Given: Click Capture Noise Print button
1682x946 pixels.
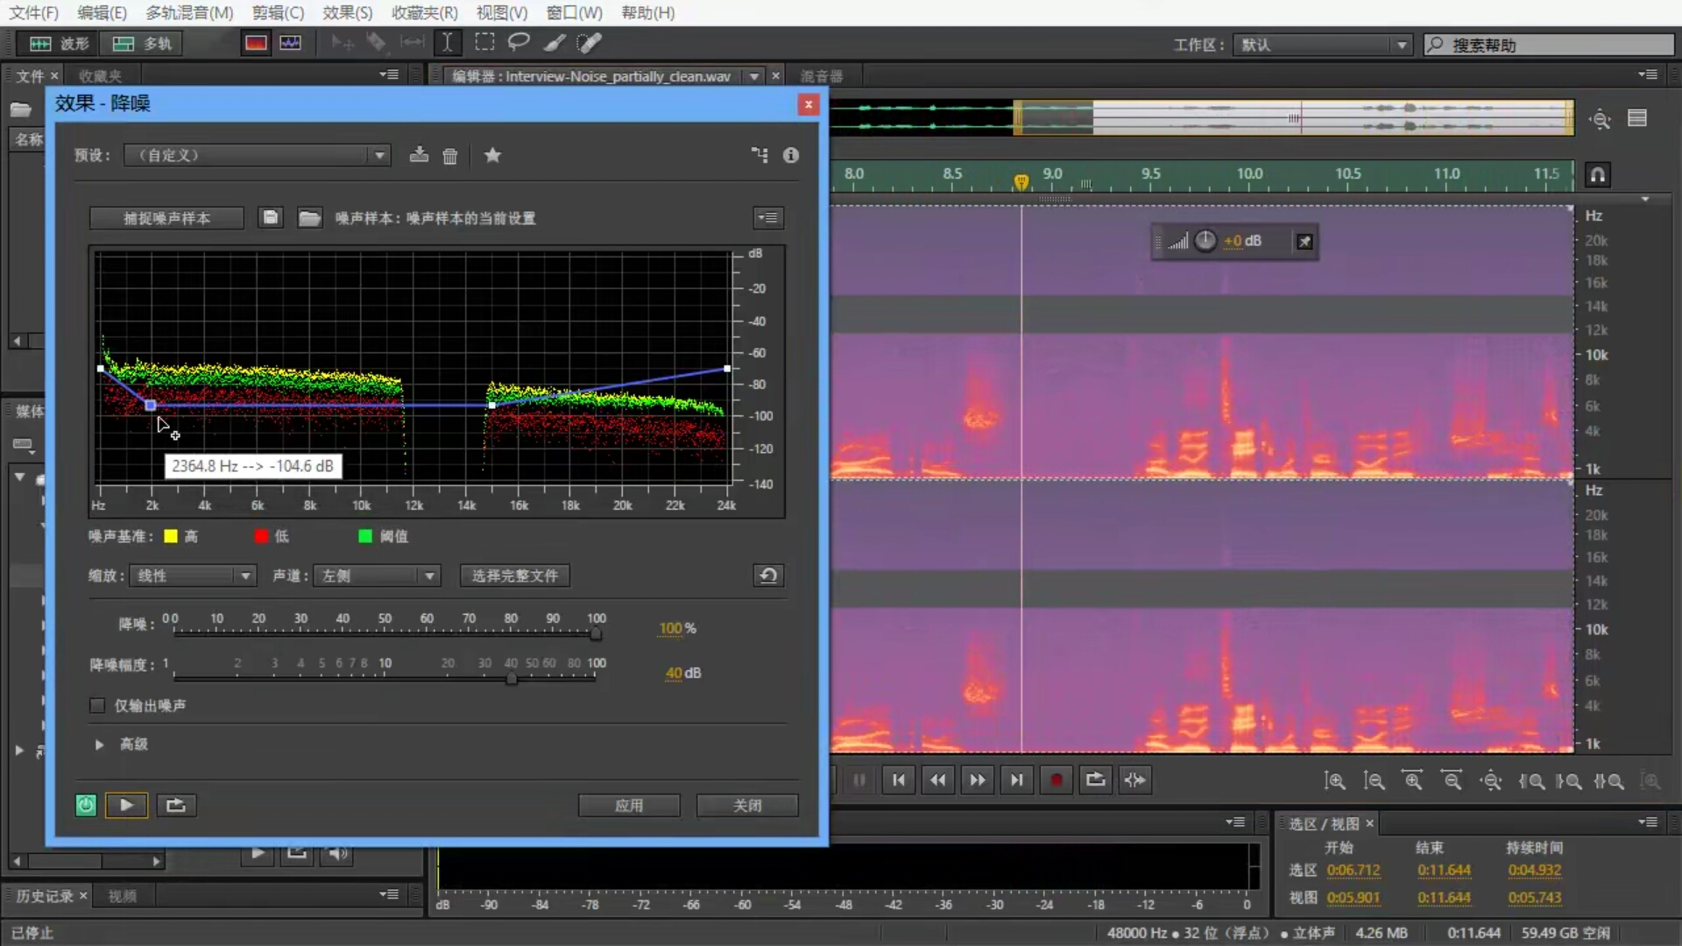Looking at the screenshot, I should pyautogui.click(x=166, y=218).
